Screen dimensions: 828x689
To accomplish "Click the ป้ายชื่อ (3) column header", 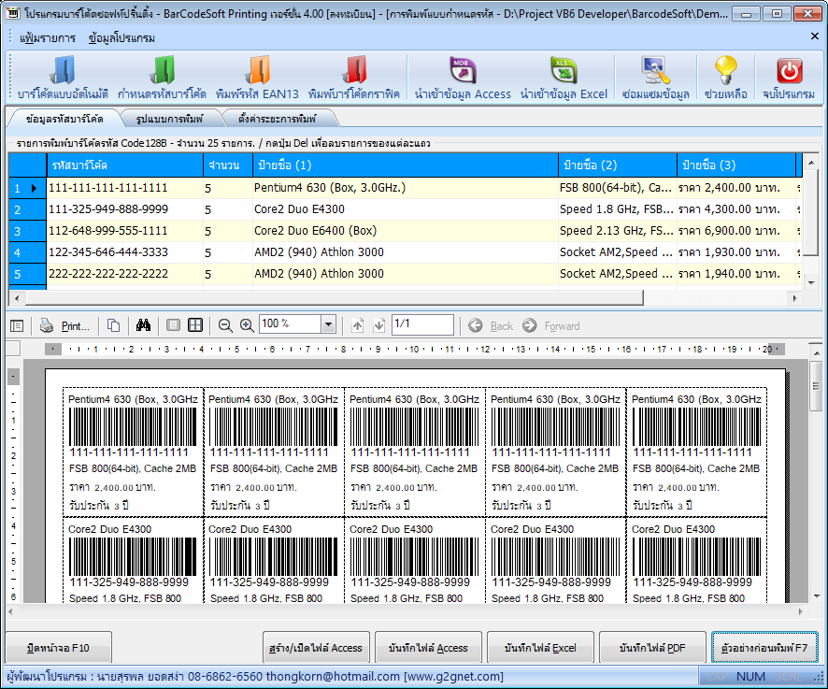I will pyautogui.click(x=736, y=165).
